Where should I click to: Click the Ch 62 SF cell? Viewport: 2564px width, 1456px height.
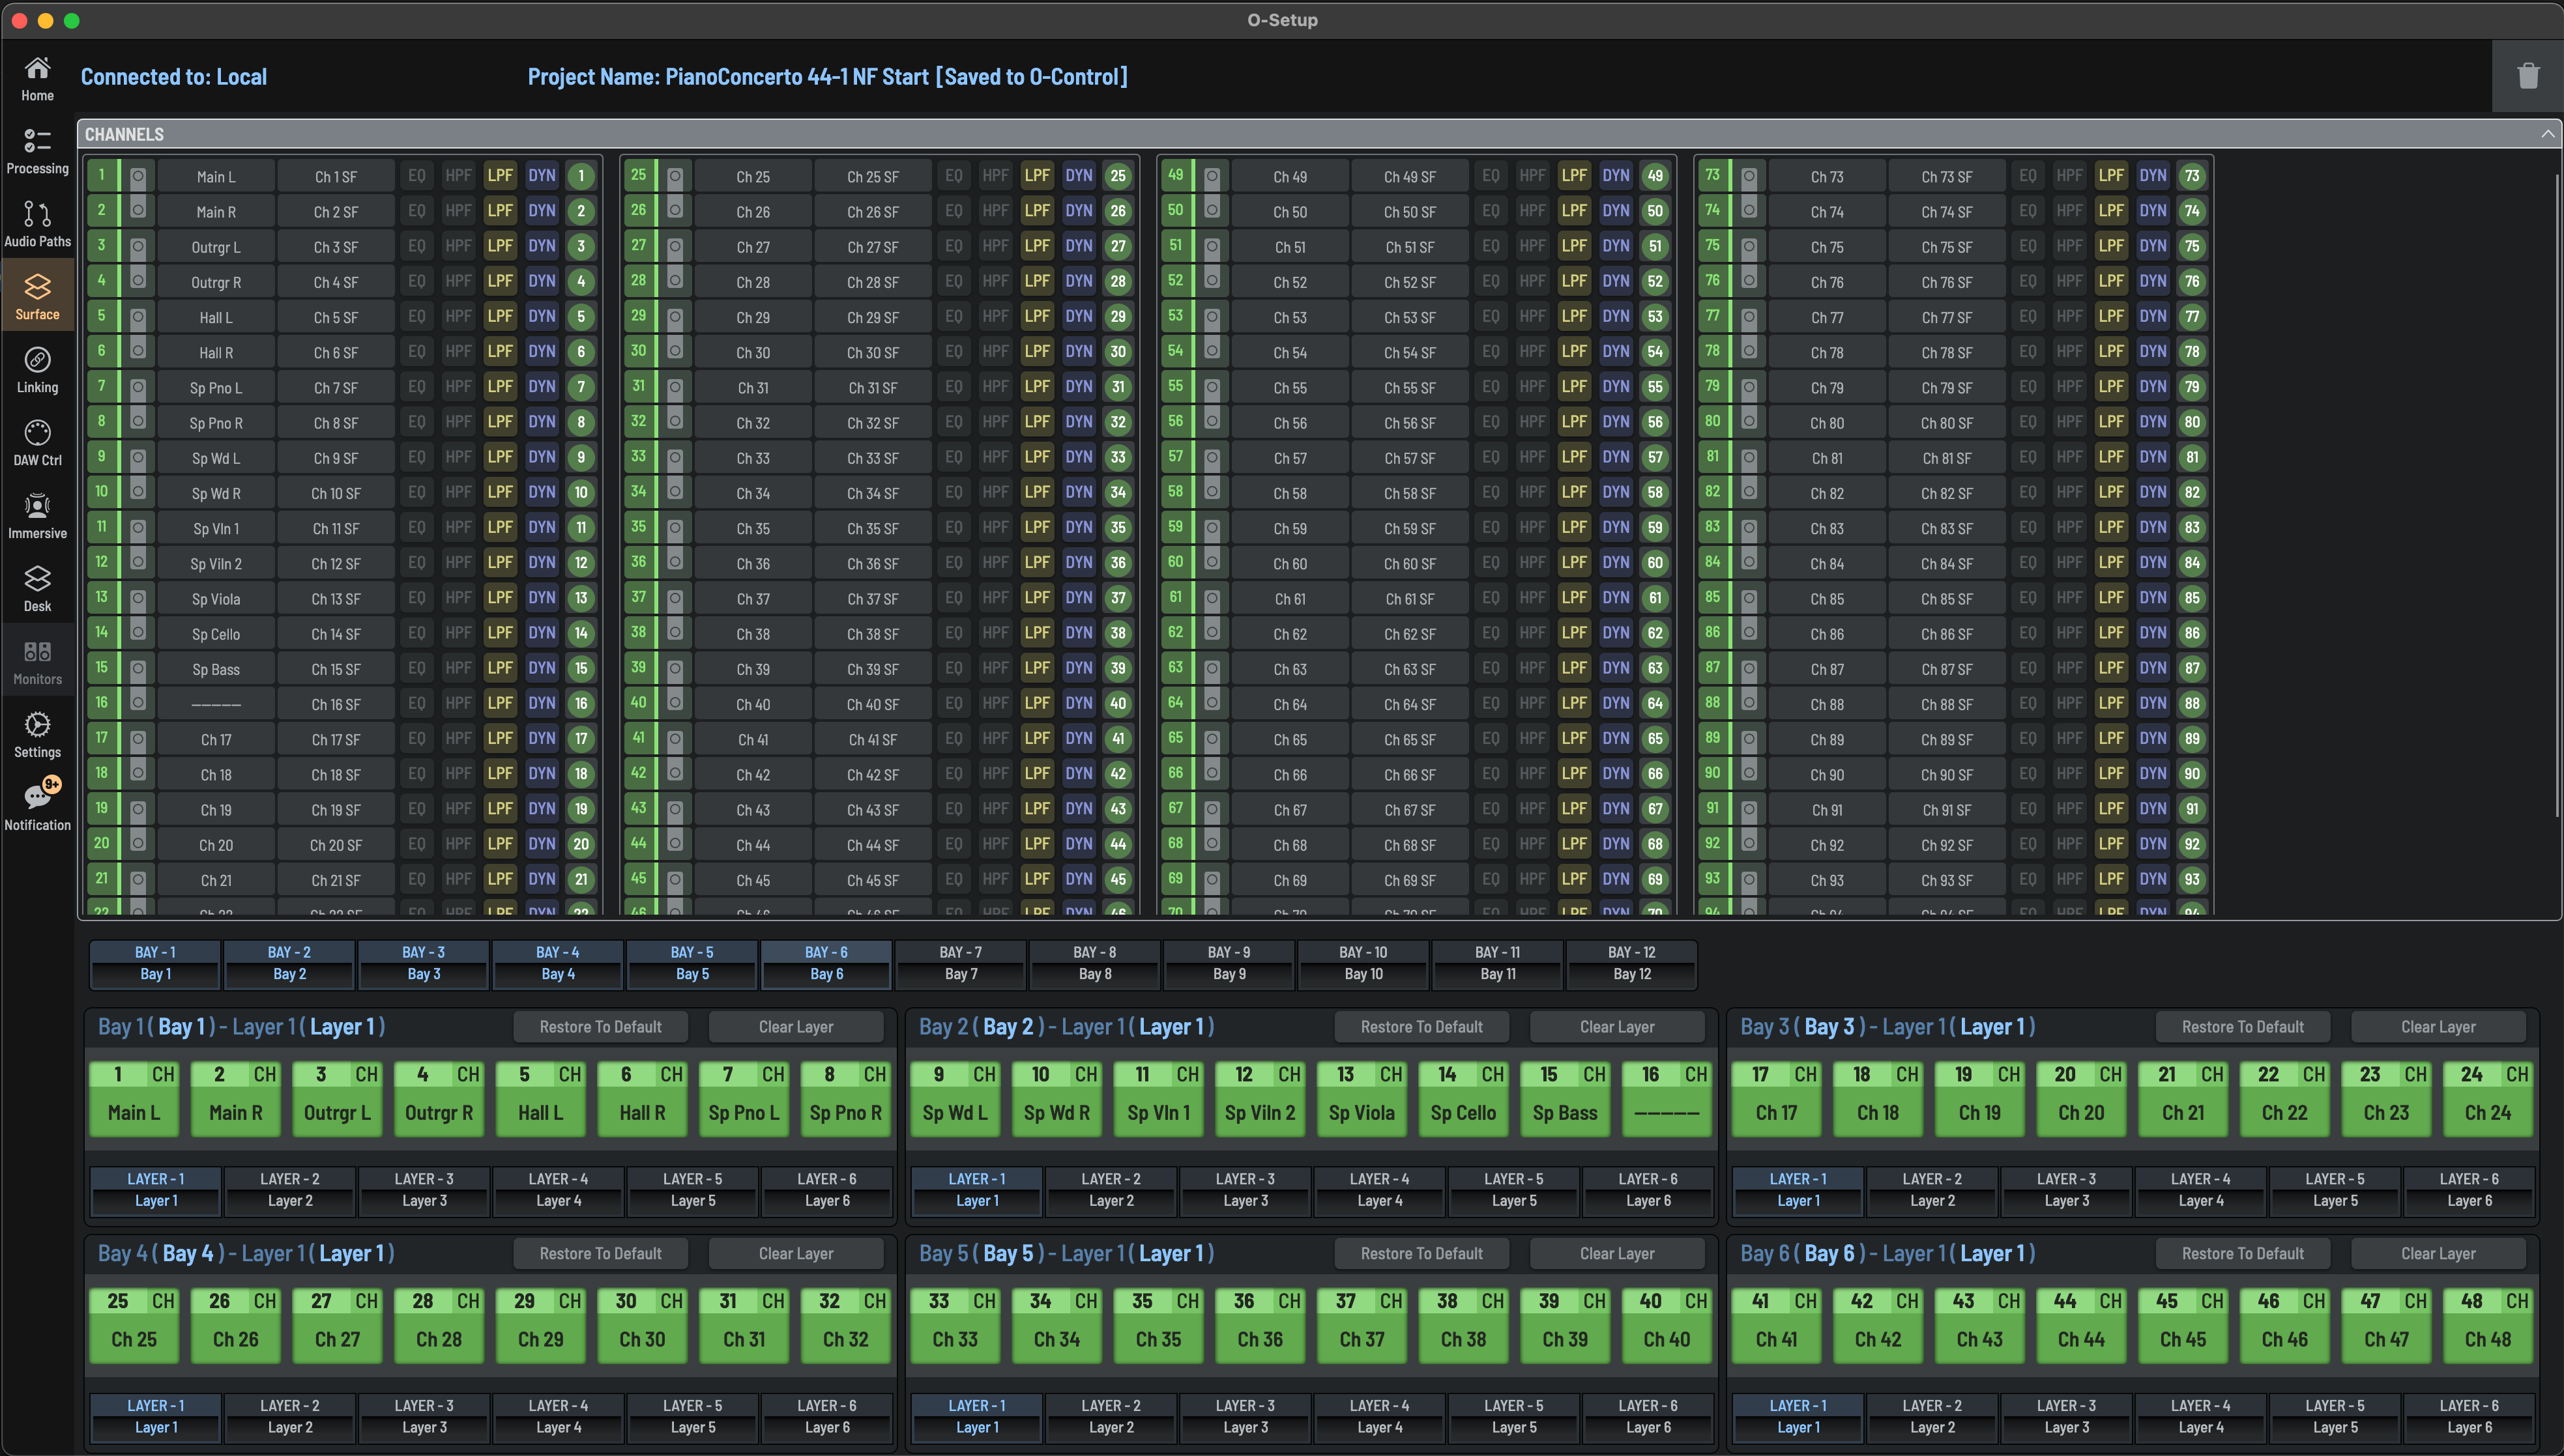pyautogui.click(x=1410, y=634)
